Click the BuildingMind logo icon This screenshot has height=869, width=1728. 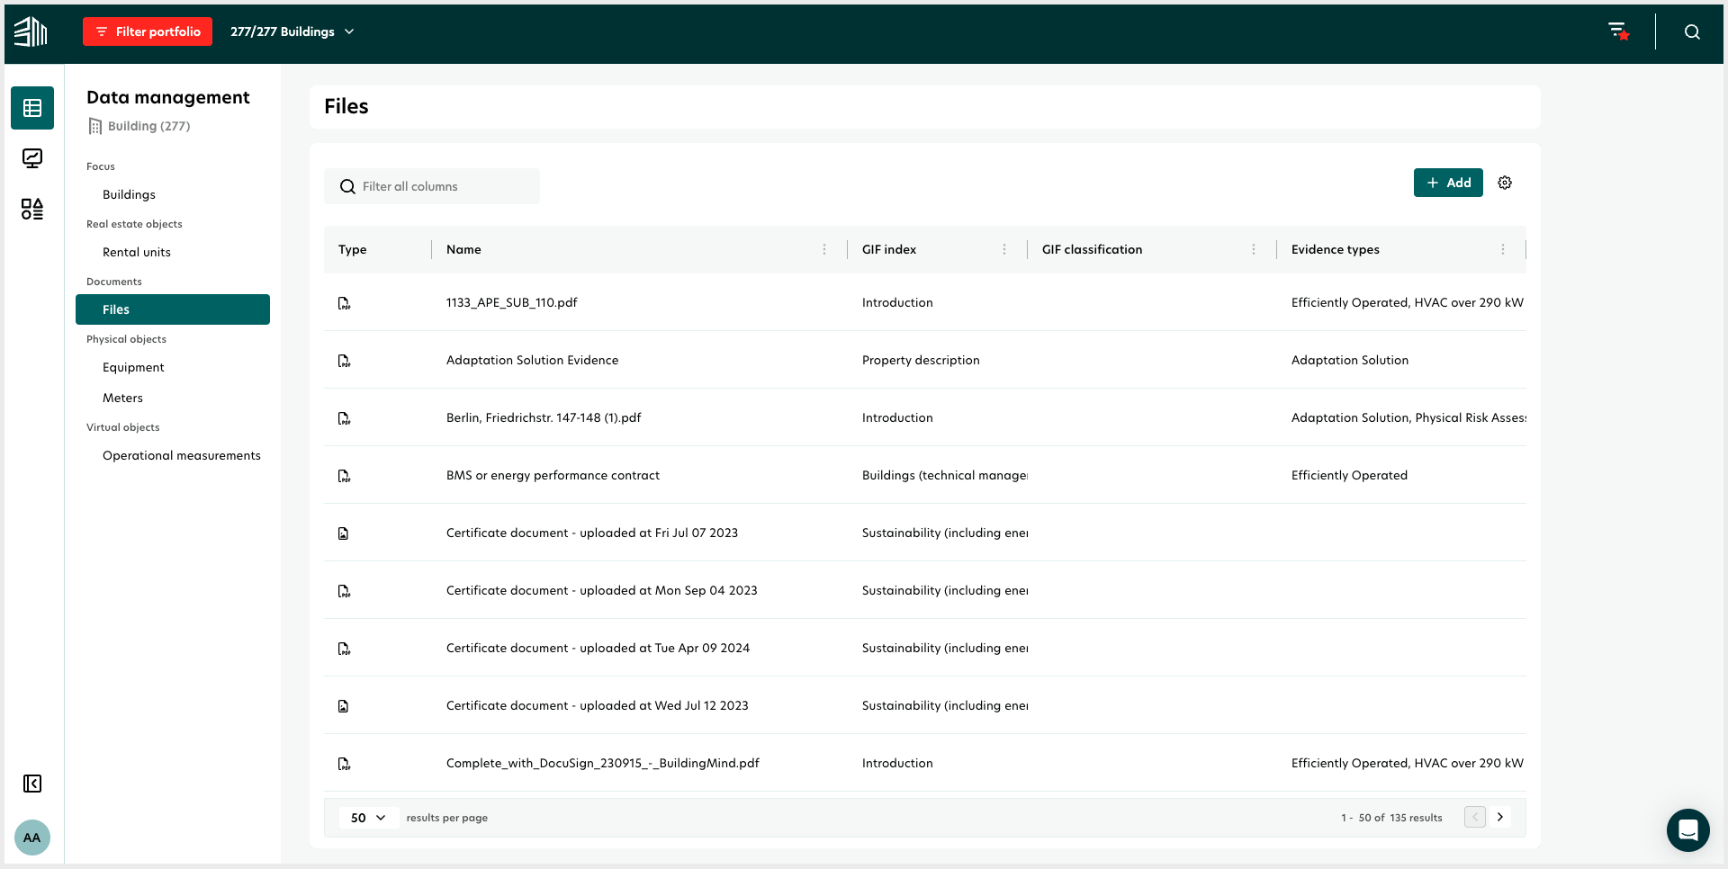31,31
